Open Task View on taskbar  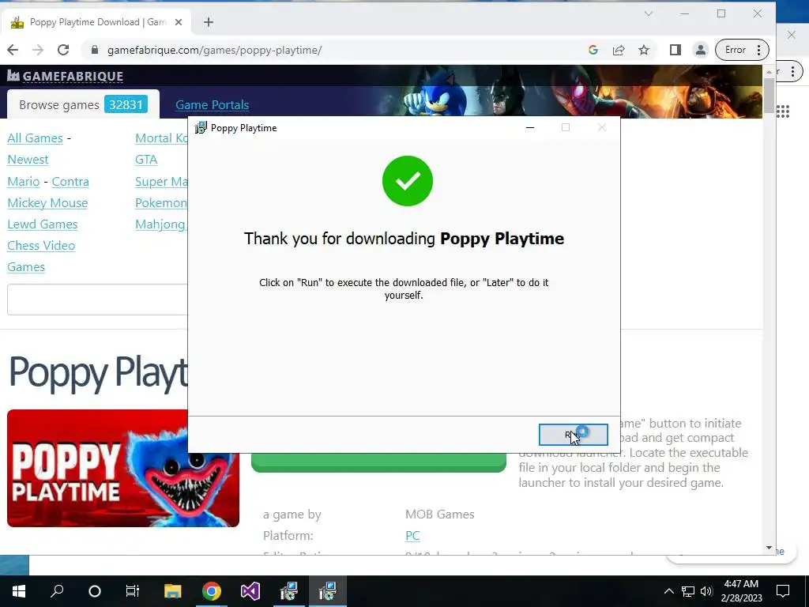point(133,591)
